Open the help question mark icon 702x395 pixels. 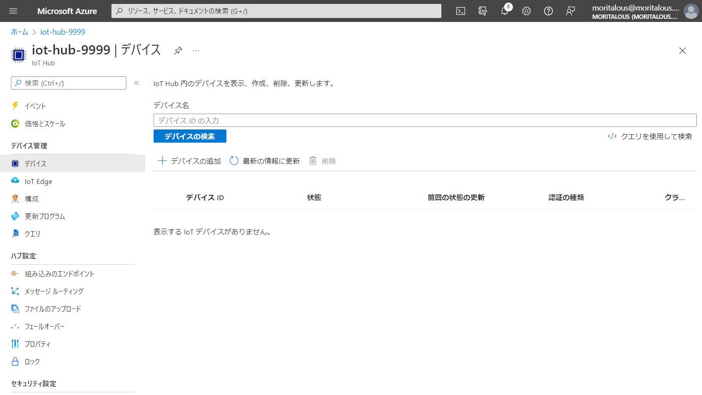(548, 11)
